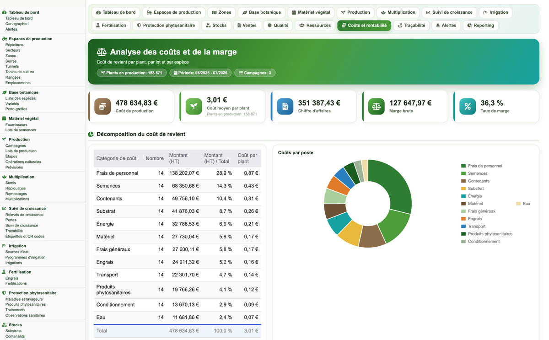Click the Période: 08/2025 - 07/2026 badge
The image size is (549, 340).
tap(200, 73)
